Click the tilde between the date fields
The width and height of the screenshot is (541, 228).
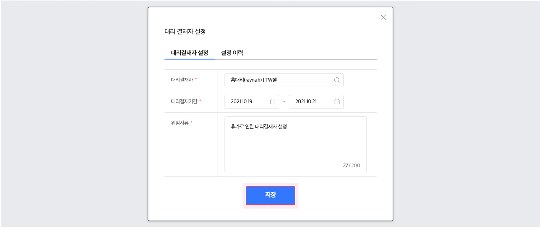[x=284, y=102]
